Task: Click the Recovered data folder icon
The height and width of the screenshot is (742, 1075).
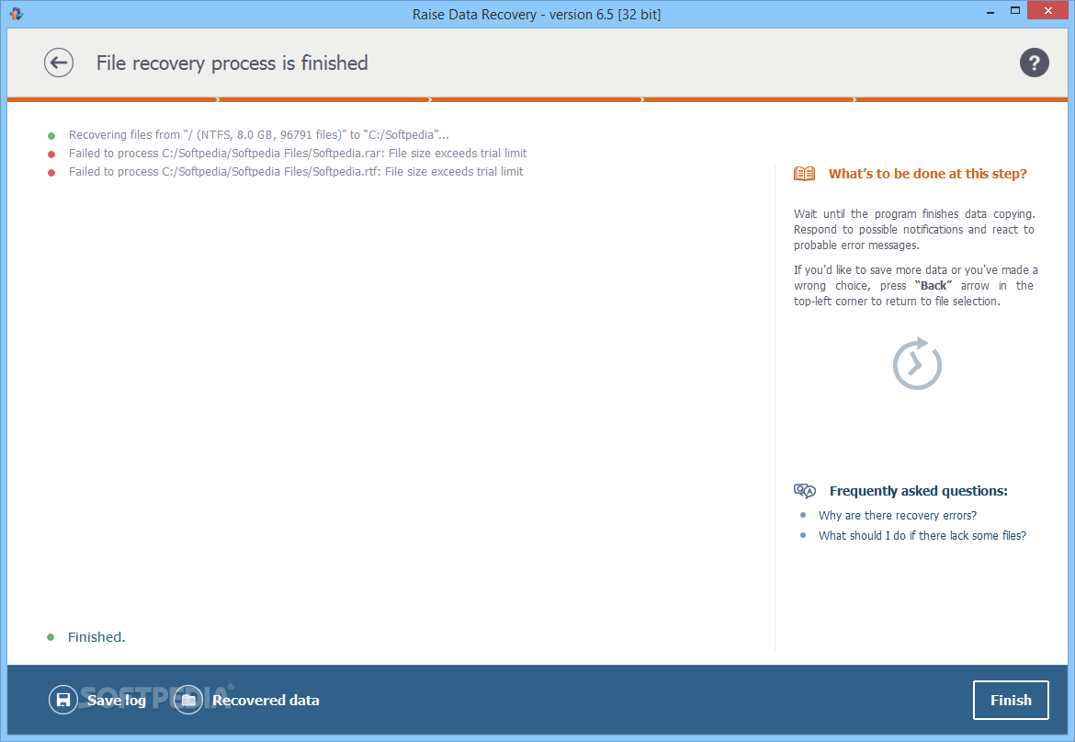Action: pyautogui.click(x=188, y=700)
